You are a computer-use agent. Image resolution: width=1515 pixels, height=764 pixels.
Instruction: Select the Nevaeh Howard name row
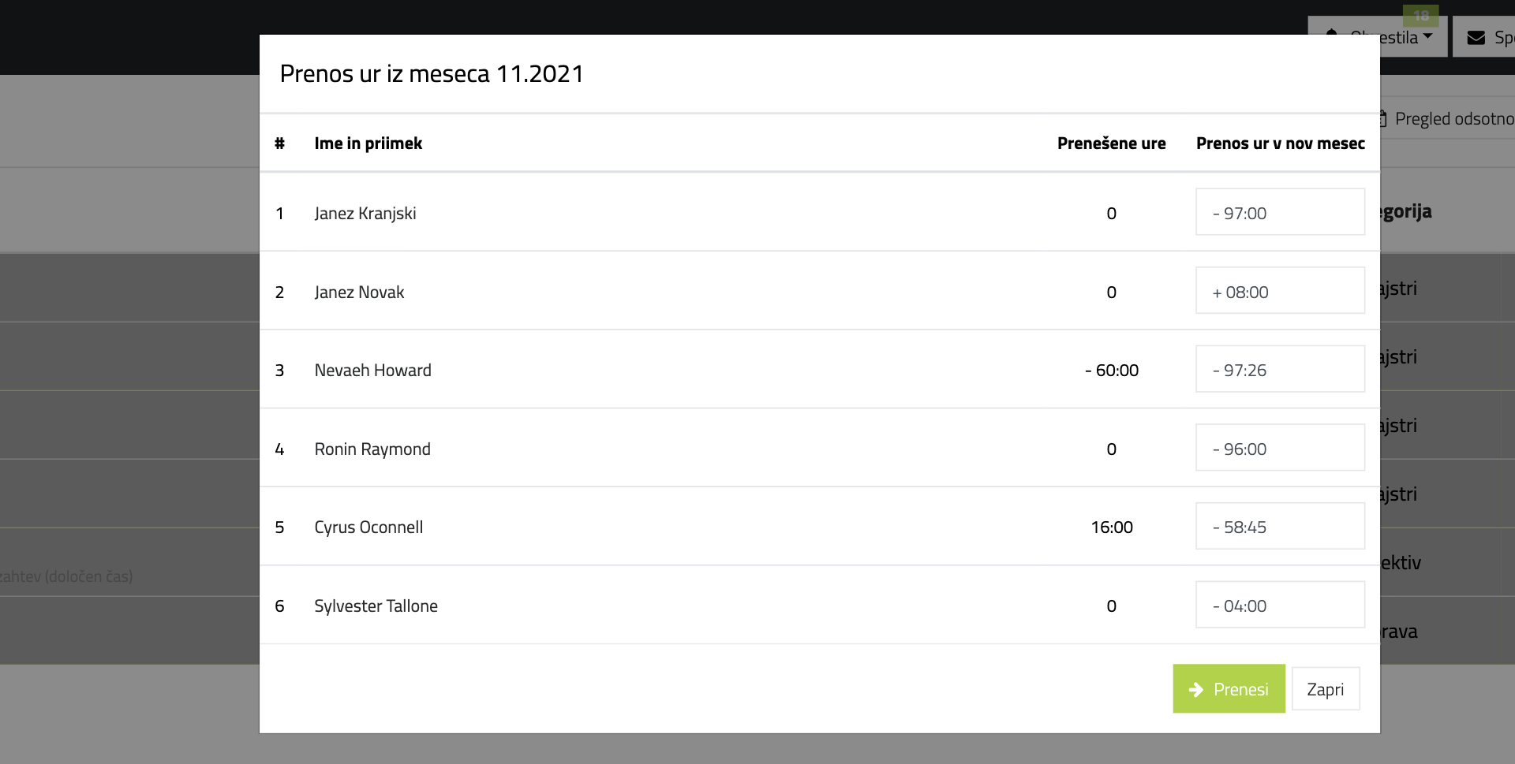[x=819, y=370]
